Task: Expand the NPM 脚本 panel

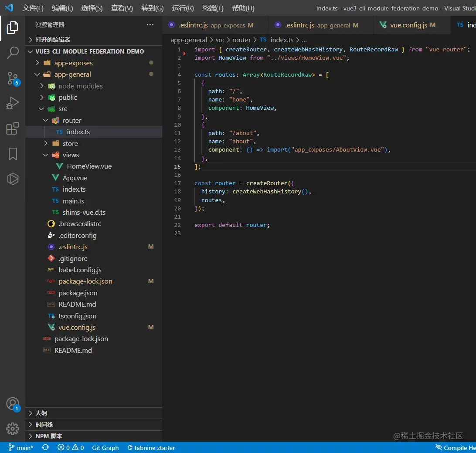Action: pos(93,436)
